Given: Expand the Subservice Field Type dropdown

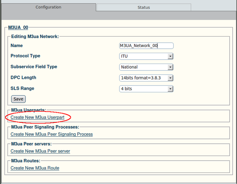Looking at the screenshot, I should click(146, 67).
